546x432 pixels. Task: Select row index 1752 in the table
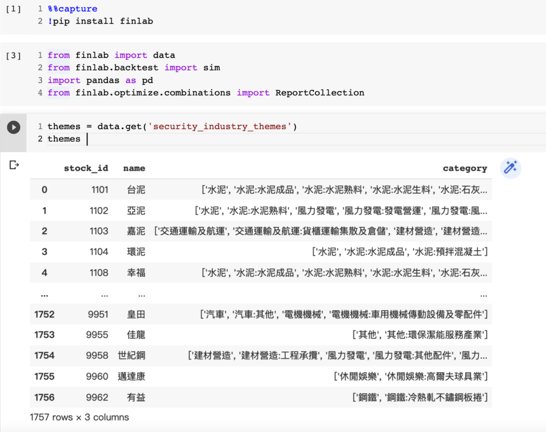click(44, 314)
